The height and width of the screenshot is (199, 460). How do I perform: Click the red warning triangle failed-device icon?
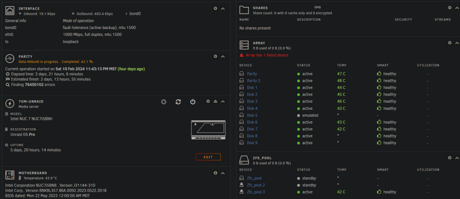(241, 55)
